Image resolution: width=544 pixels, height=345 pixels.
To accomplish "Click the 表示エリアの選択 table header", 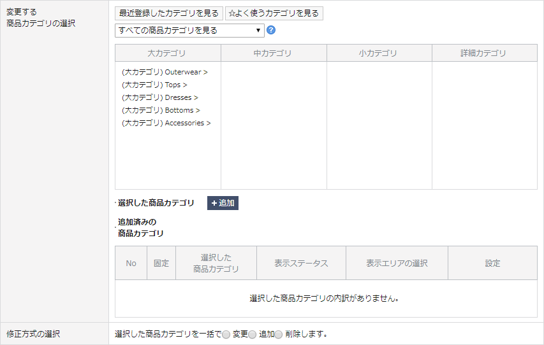I will (397, 264).
